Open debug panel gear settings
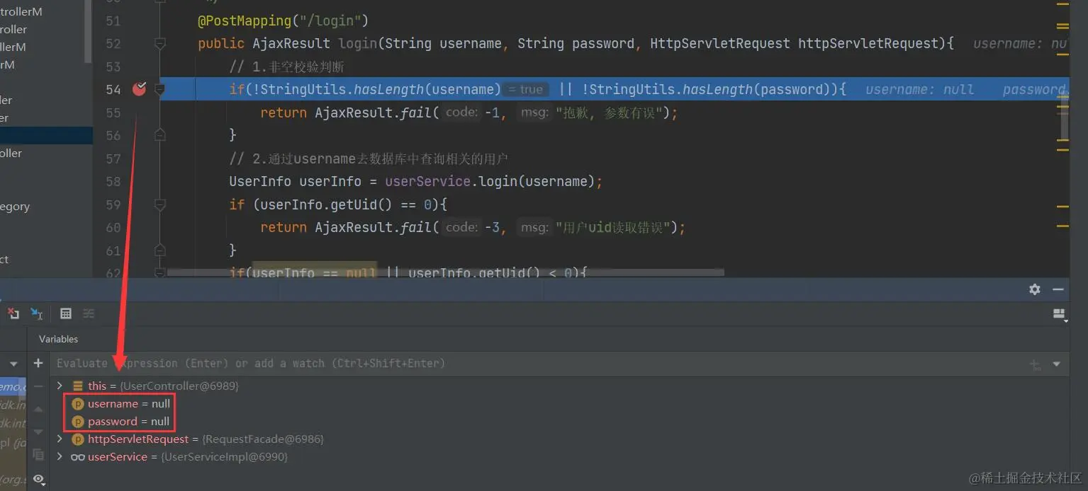Viewport: 1088px width, 491px height. point(1035,289)
